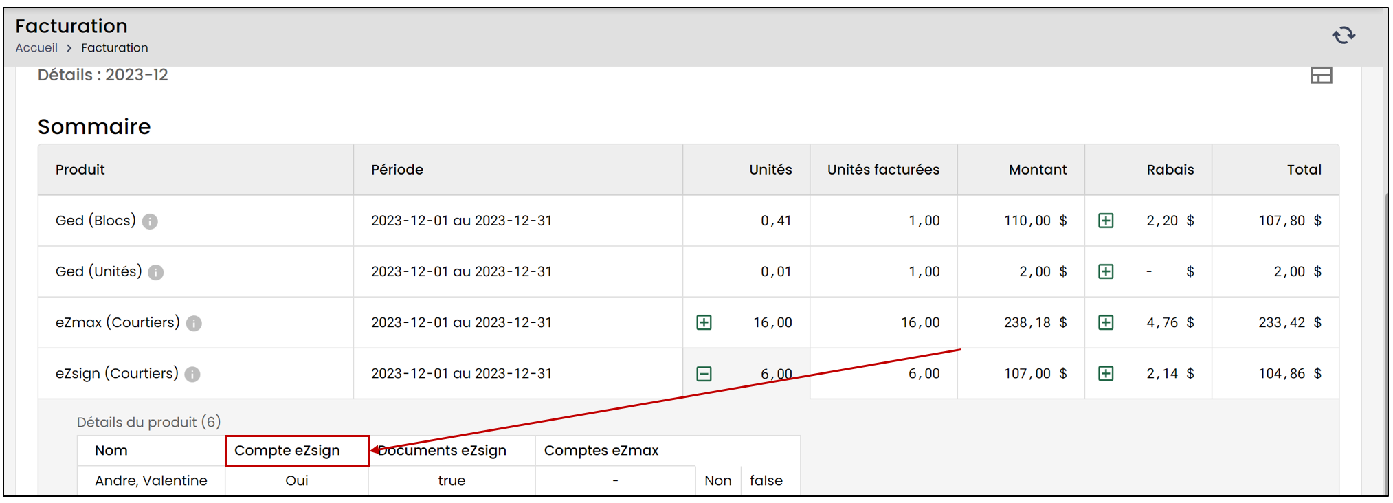Open info icon beside eZmax (Courtiers)
This screenshot has height=503, width=1393.
[194, 323]
